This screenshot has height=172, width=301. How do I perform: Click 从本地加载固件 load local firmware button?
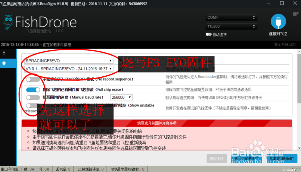pos(282,158)
